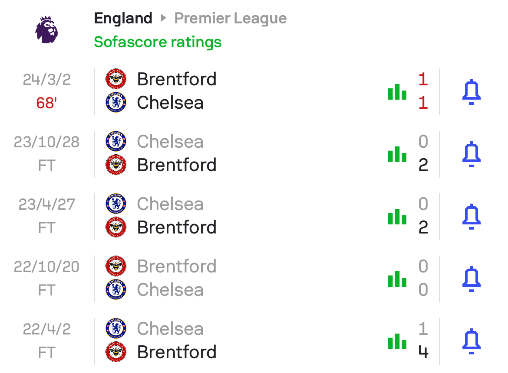Screen dimensions: 508x373
Task: Toggle notification bell for 24/3/2 Brentford-Chelsea match
Action: tap(471, 92)
